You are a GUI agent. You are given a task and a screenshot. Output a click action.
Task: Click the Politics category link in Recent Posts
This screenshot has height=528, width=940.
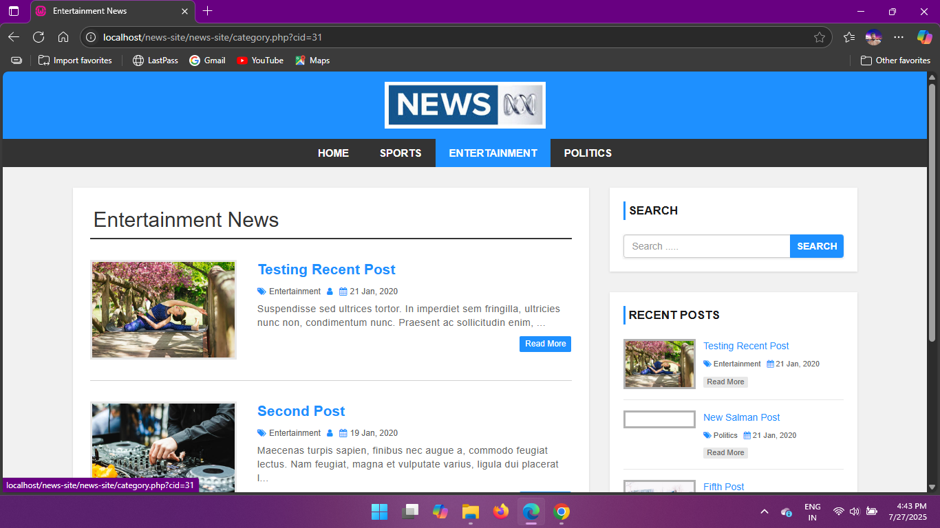(725, 435)
